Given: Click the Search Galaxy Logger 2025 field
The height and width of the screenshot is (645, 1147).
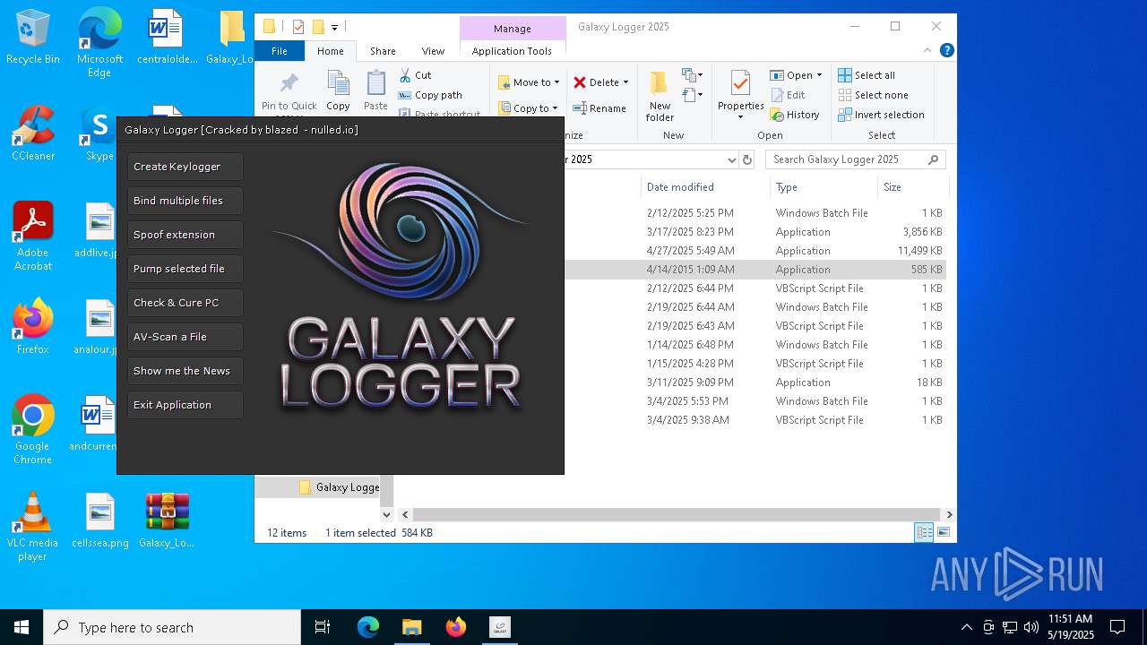Looking at the screenshot, I should point(855,159).
